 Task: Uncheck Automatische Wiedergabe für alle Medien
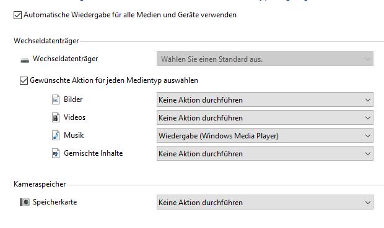click(17, 15)
